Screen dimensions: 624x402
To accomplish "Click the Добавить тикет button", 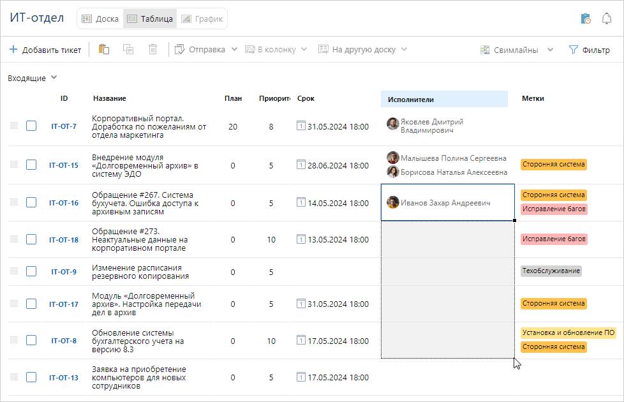I will click(x=45, y=50).
